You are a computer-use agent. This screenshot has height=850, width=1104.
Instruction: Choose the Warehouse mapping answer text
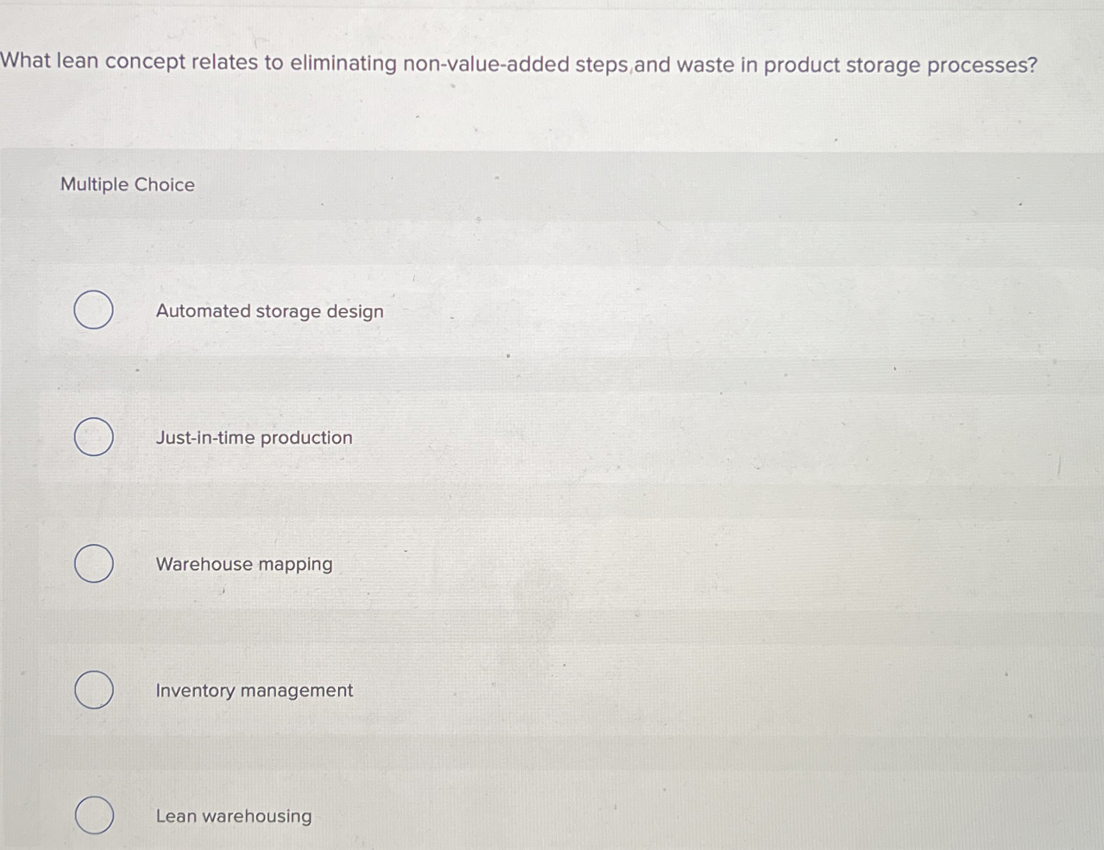(244, 564)
